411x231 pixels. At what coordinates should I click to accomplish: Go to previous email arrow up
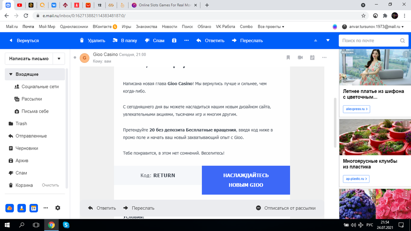pos(316,40)
